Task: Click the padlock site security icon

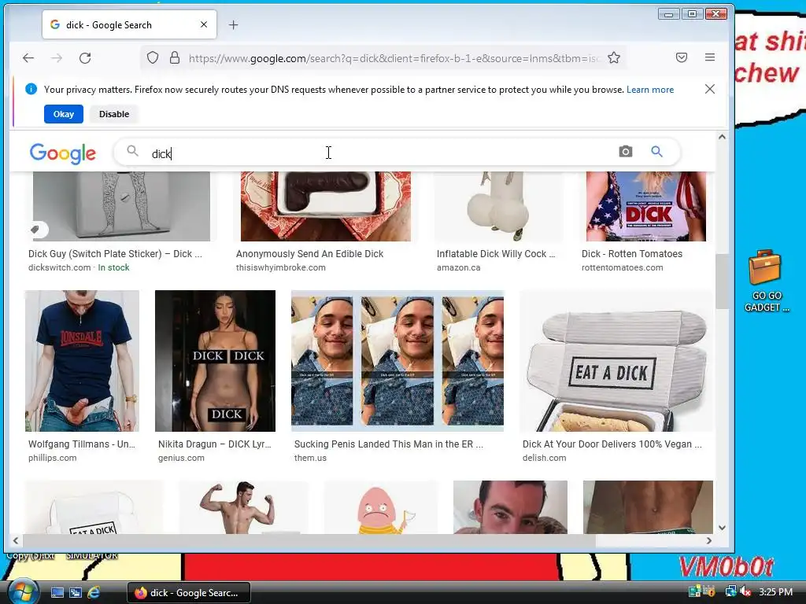Action: pyautogui.click(x=175, y=57)
